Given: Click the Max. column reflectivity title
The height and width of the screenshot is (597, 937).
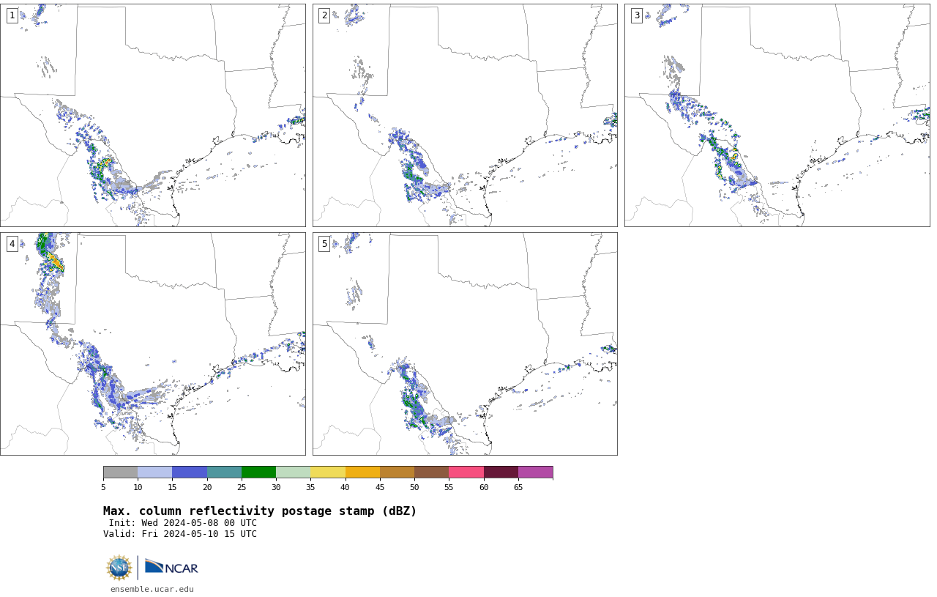Looking at the screenshot, I should click(x=260, y=511).
